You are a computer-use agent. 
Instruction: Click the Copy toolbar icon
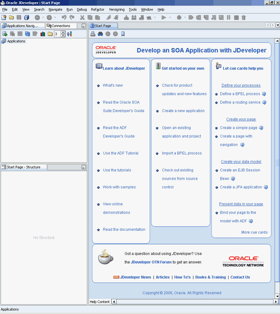pos(90,17)
